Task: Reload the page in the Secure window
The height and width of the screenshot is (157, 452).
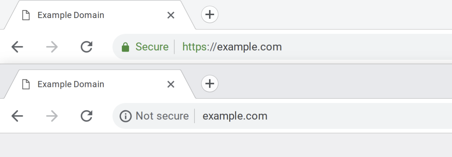Action: [86, 47]
